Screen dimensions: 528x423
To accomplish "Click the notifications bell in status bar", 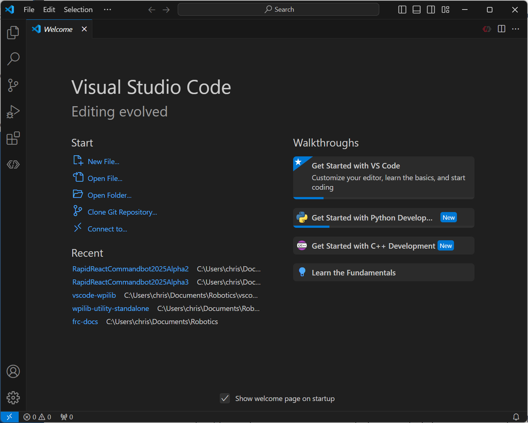I will tap(516, 417).
